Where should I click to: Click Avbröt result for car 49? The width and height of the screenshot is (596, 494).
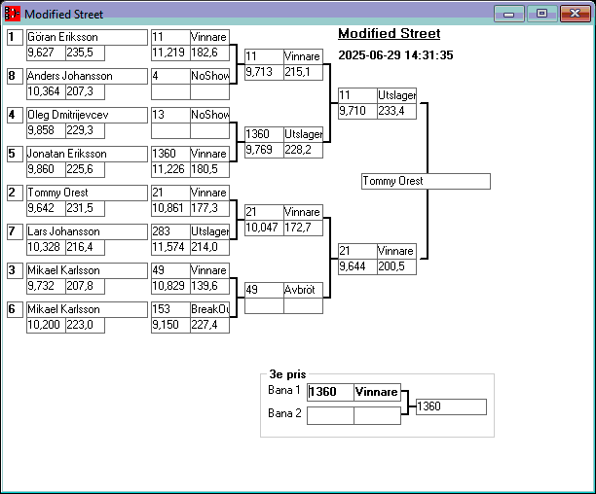[x=303, y=290]
